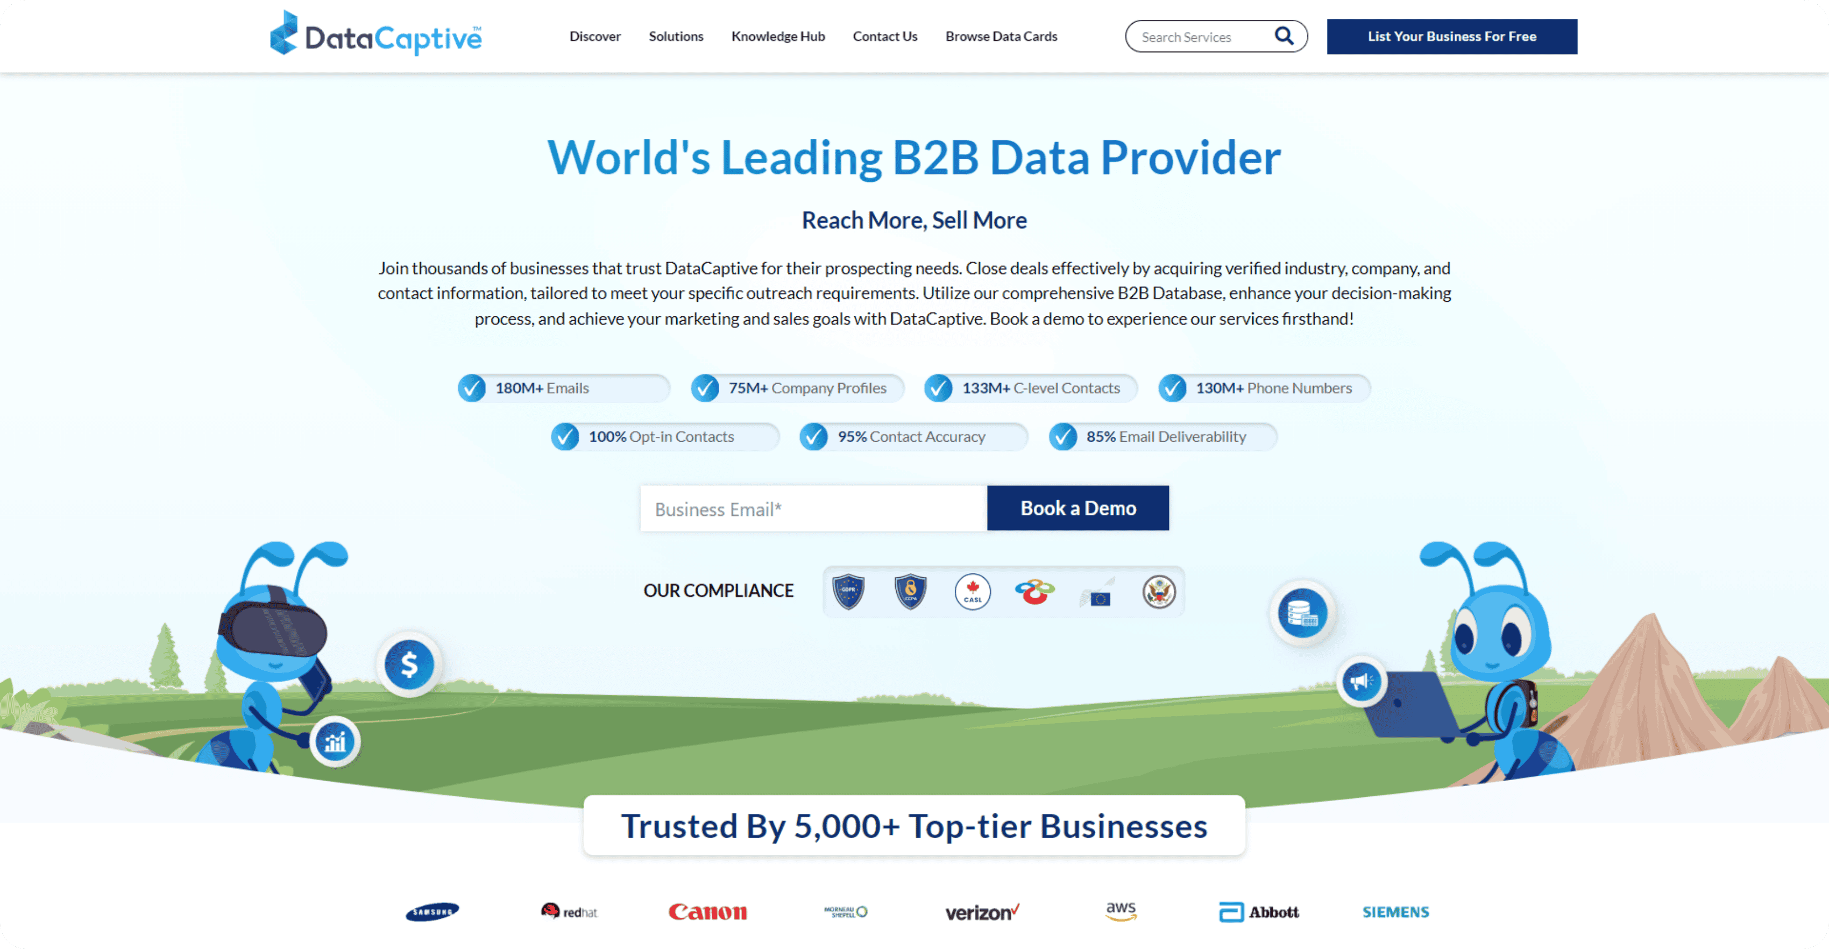Screen dimensions: 1829x949
Task: Expand the Solutions navigation menu
Action: 675,35
